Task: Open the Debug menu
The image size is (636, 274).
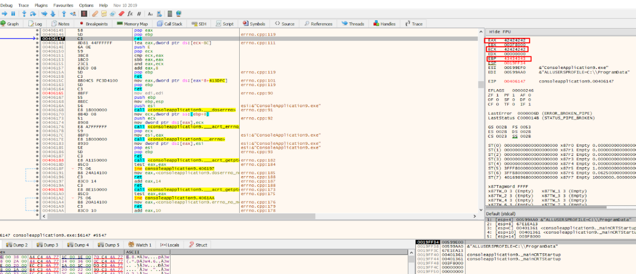Action: point(6,5)
